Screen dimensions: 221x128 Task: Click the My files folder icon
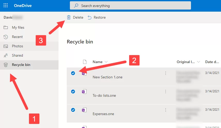6,28
